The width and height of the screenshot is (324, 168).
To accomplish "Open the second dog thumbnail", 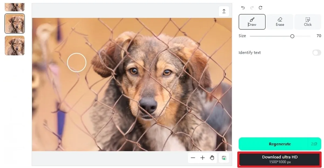I will point(15,24).
